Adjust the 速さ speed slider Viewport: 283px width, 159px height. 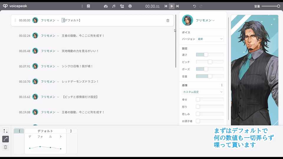click(x=210, y=55)
